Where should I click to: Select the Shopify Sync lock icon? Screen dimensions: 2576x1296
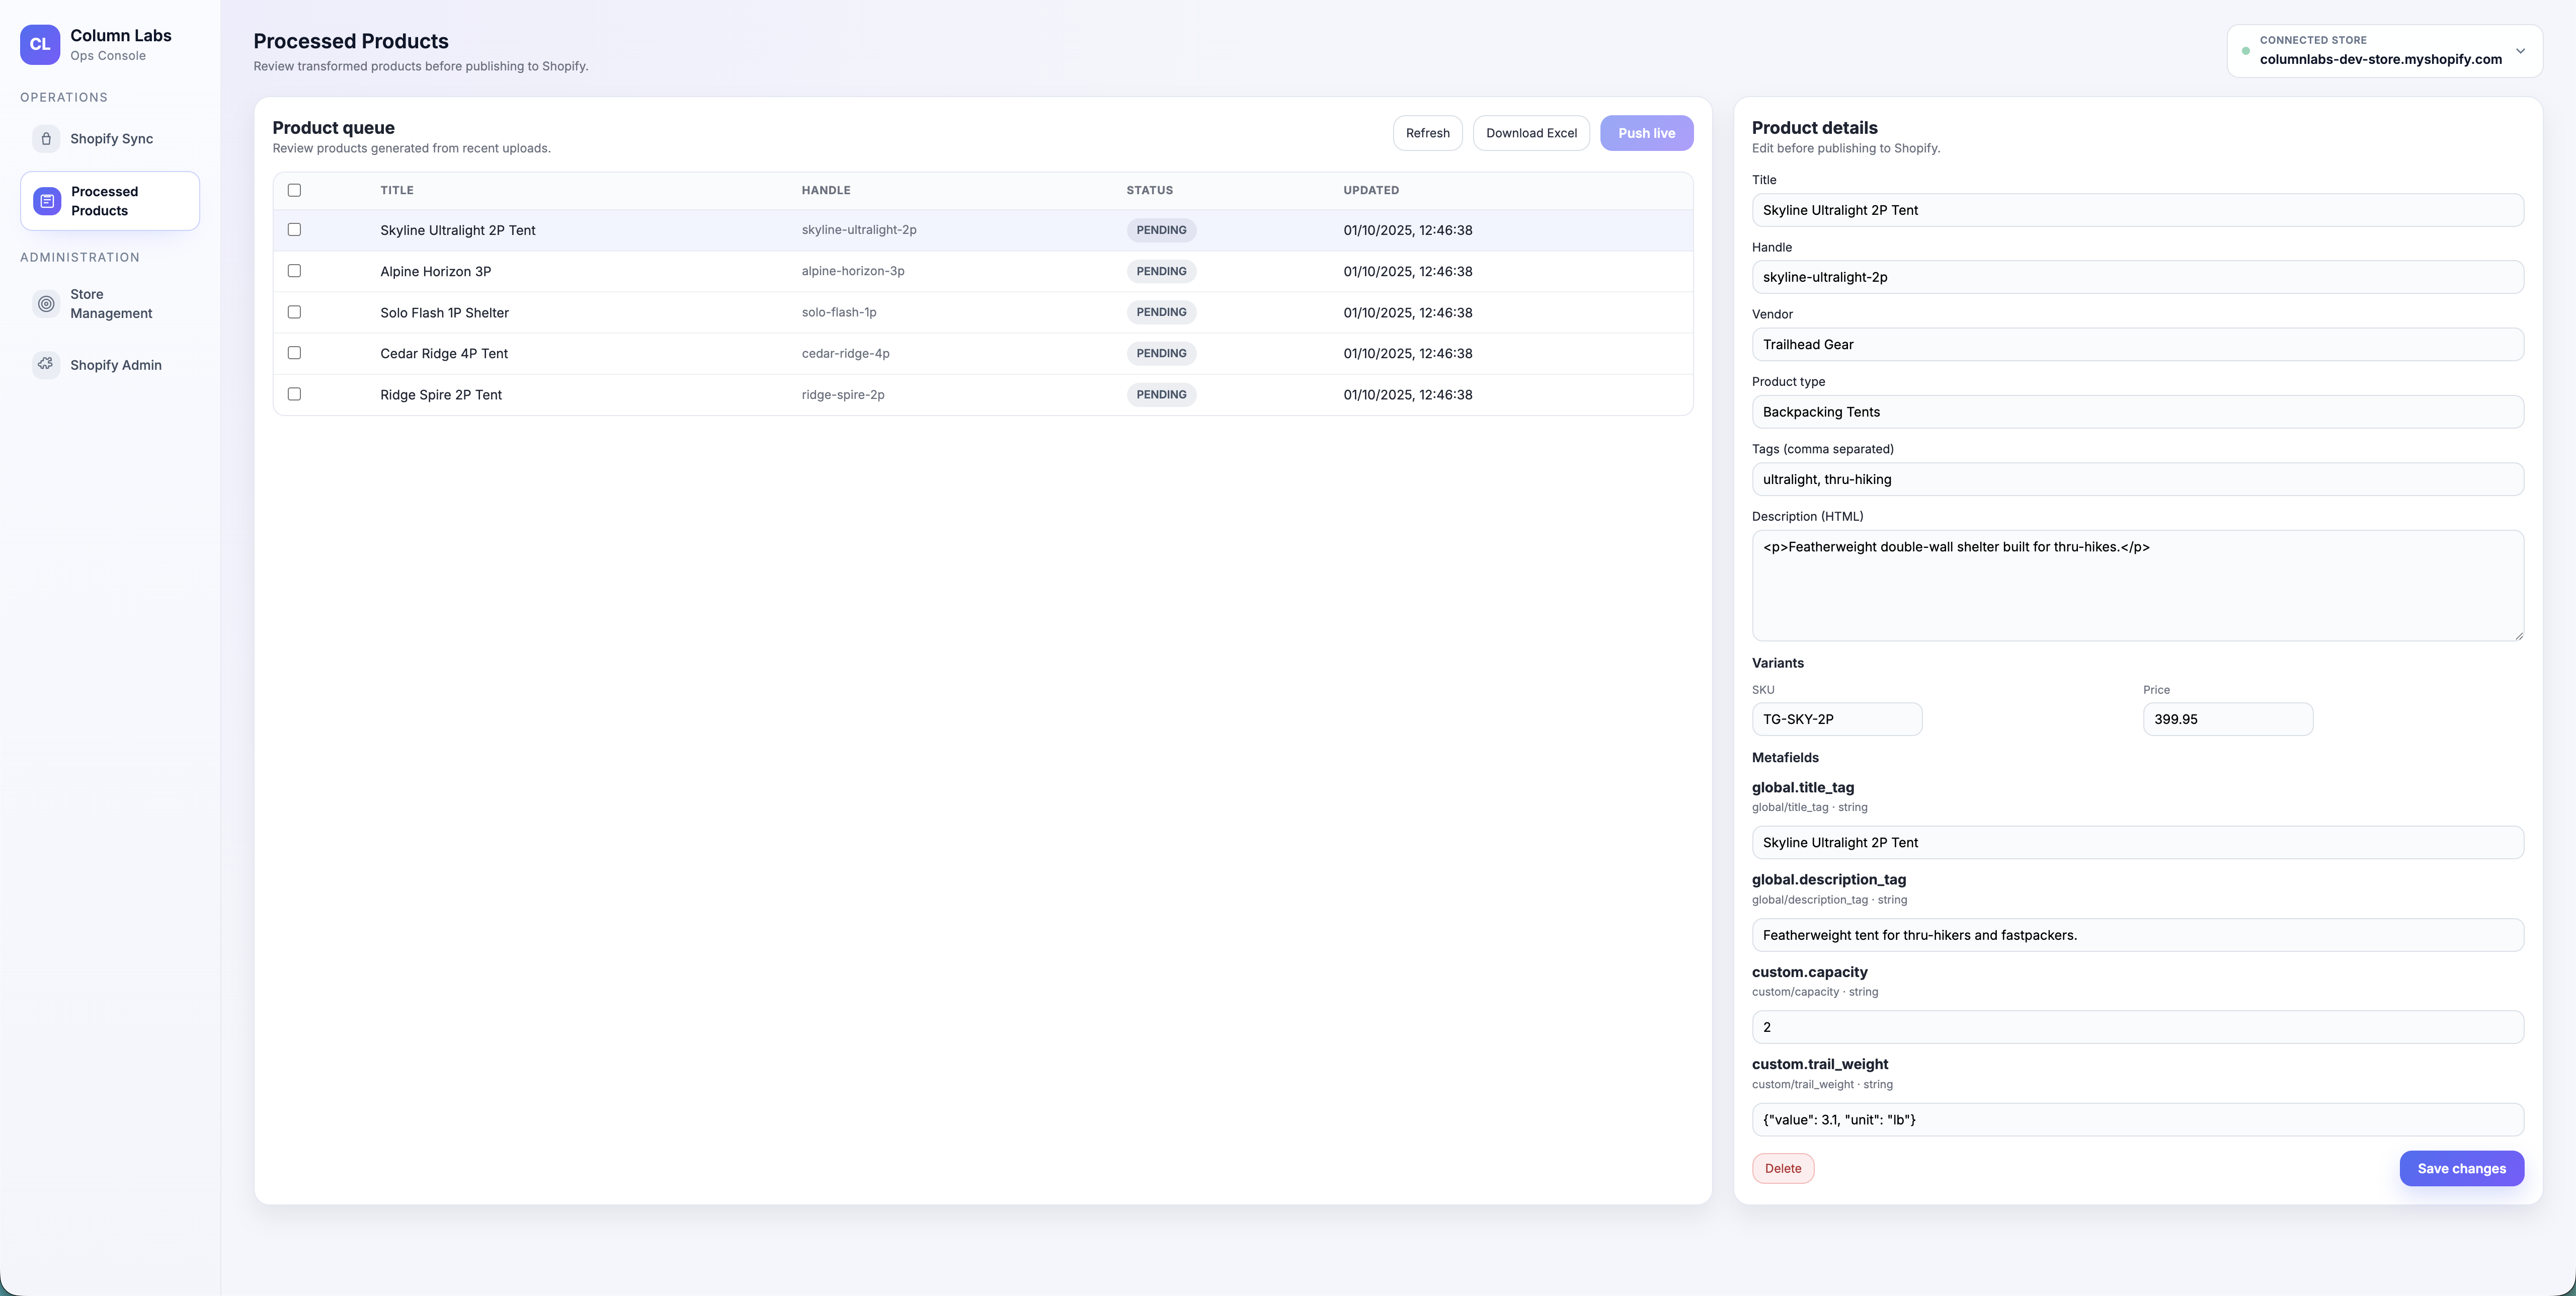[46, 139]
